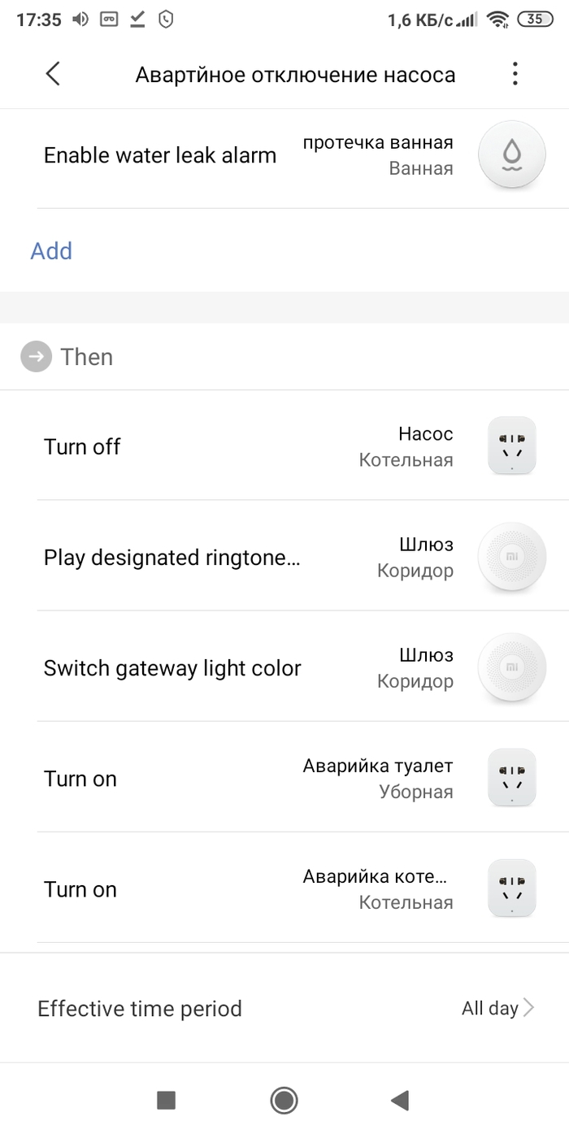The height and width of the screenshot is (1138, 569).
Task: Open Turn off Насос action
Action: tap(82, 447)
